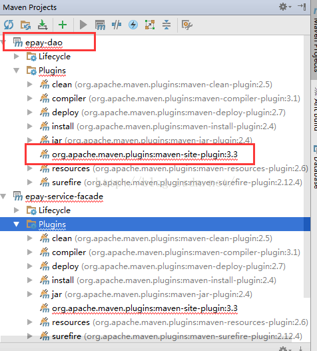Expand Lifecycle under epay-dao
Image resolution: width=317 pixels, height=351 pixels.
pyautogui.click(x=17, y=57)
